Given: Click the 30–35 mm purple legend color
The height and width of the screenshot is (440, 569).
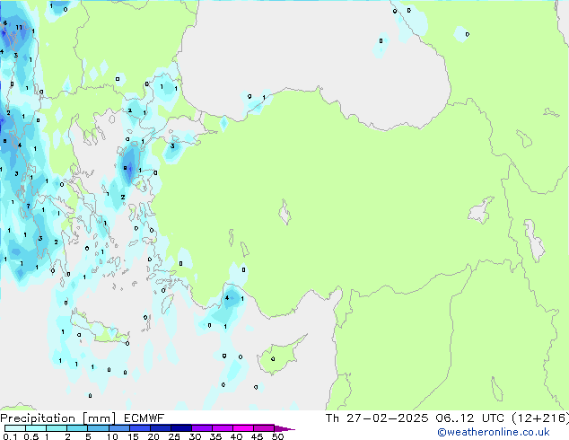Looking at the screenshot, I should (x=201, y=428).
